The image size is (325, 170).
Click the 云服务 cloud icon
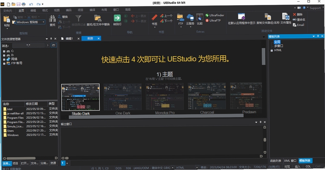190,17
